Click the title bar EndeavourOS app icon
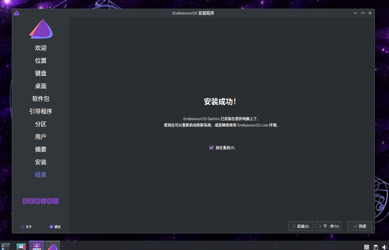Image resolution: width=389 pixels, height=250 pixels. (17, 13)
